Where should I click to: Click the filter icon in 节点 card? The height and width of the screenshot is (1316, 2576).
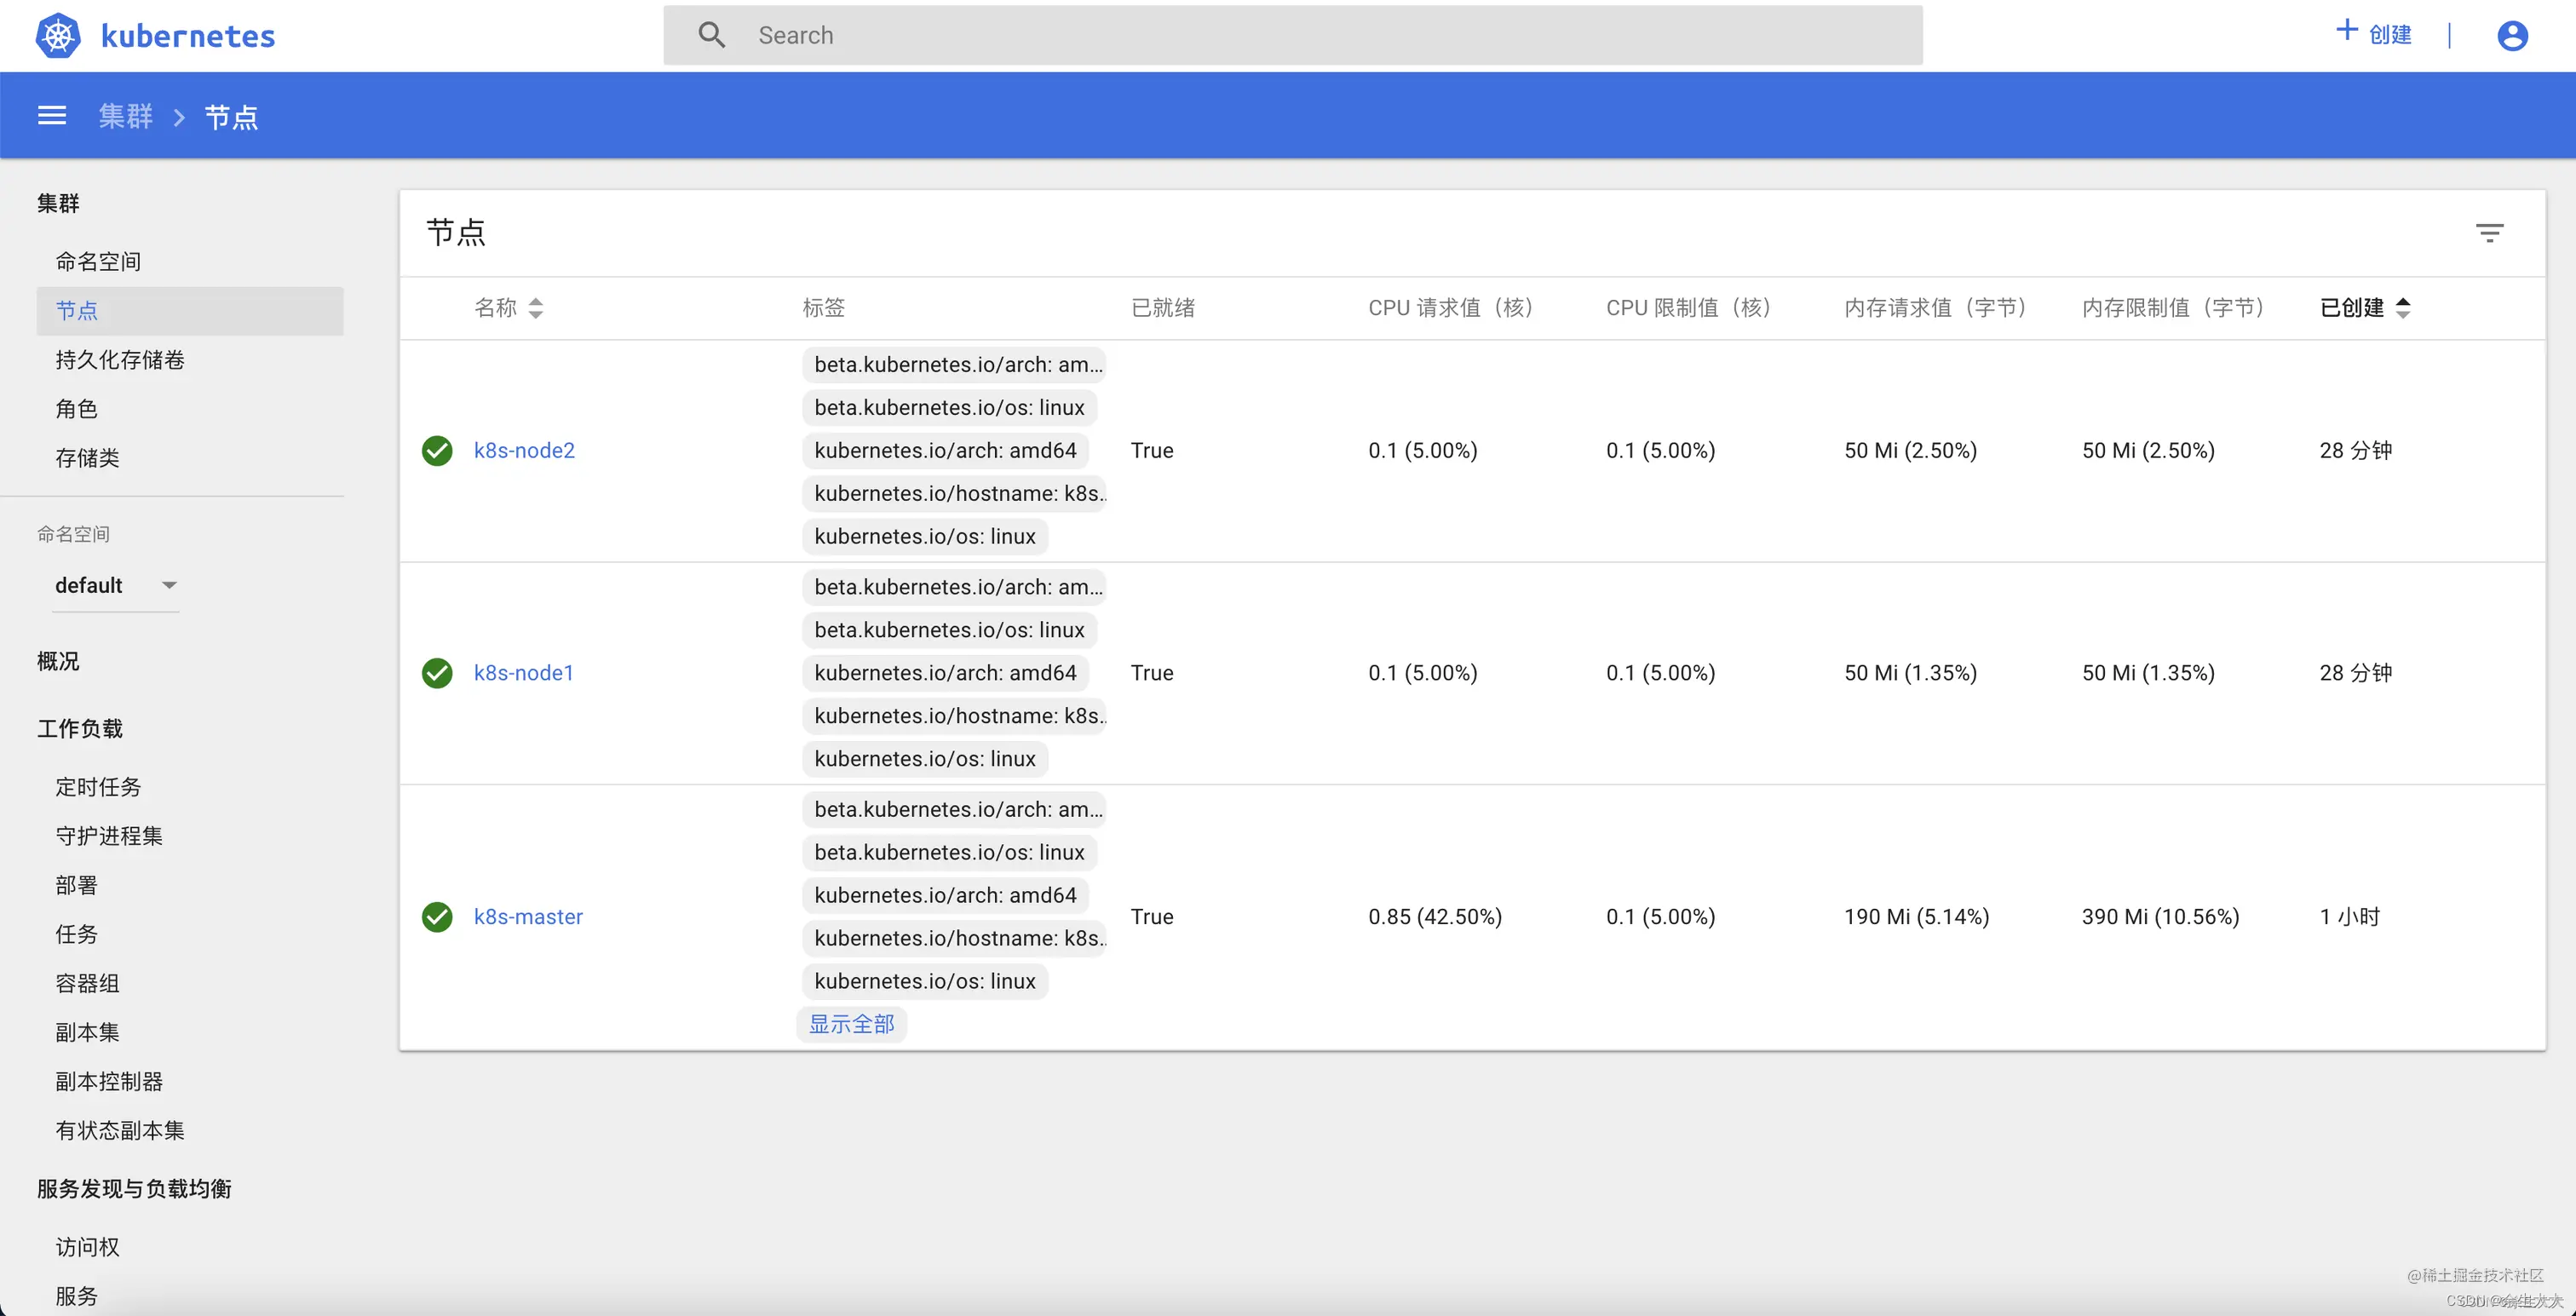click(x=2489, y=233)
